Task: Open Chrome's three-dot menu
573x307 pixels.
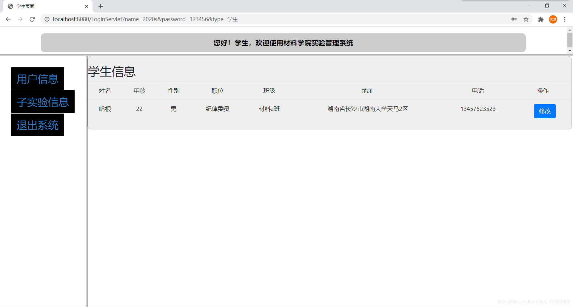Action: (x=565, y=19)
